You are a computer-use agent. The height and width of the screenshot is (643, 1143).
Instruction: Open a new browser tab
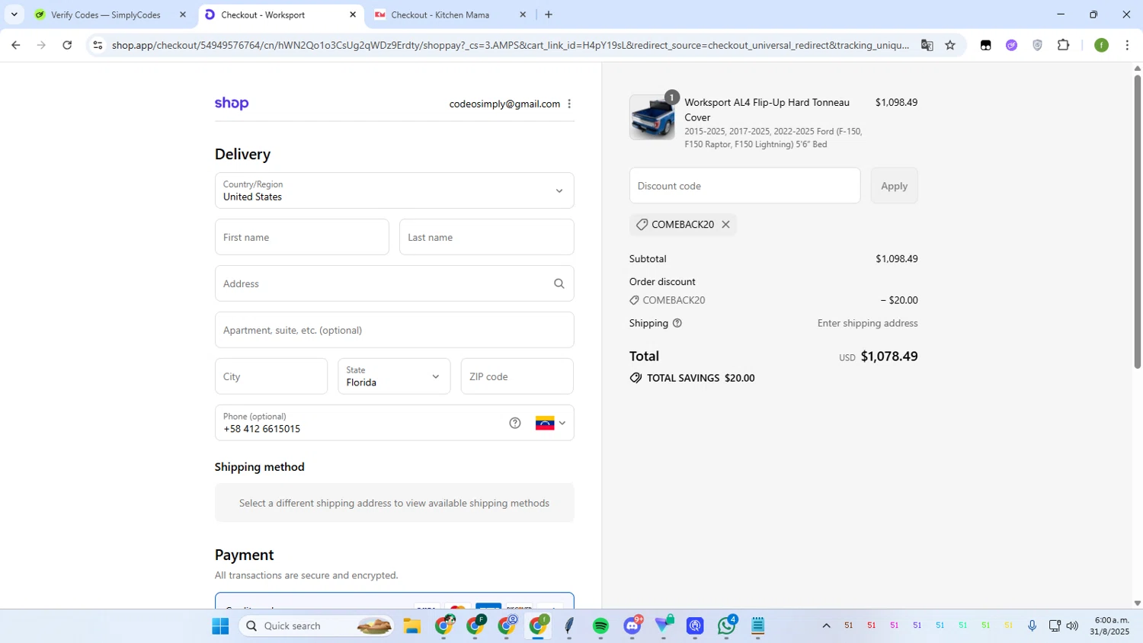(549, 14)
